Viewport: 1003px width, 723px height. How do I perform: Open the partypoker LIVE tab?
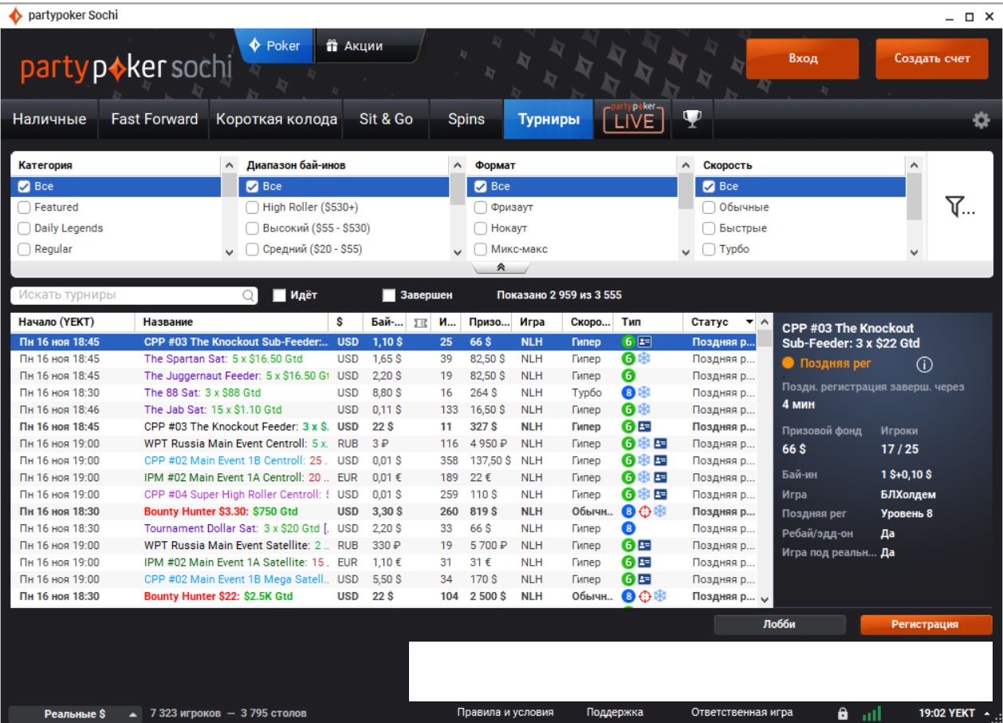click(x=634, y=118)
